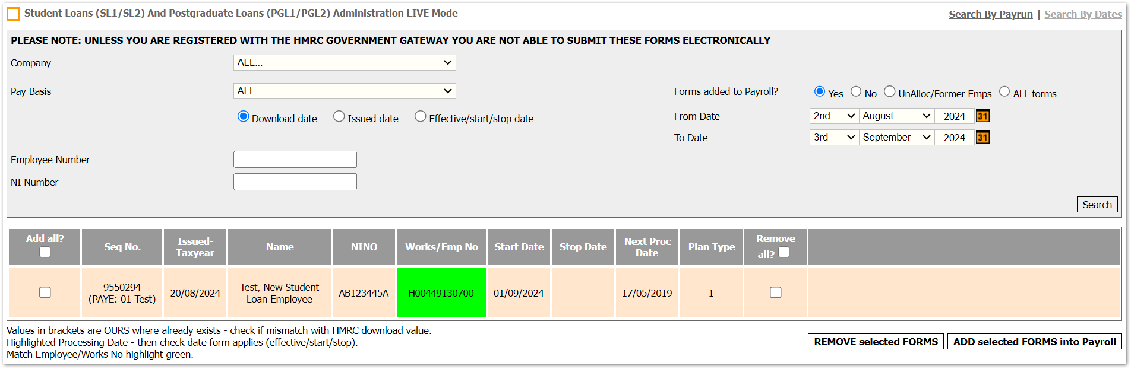Open the From Date calendar icon

coord(982,116)
